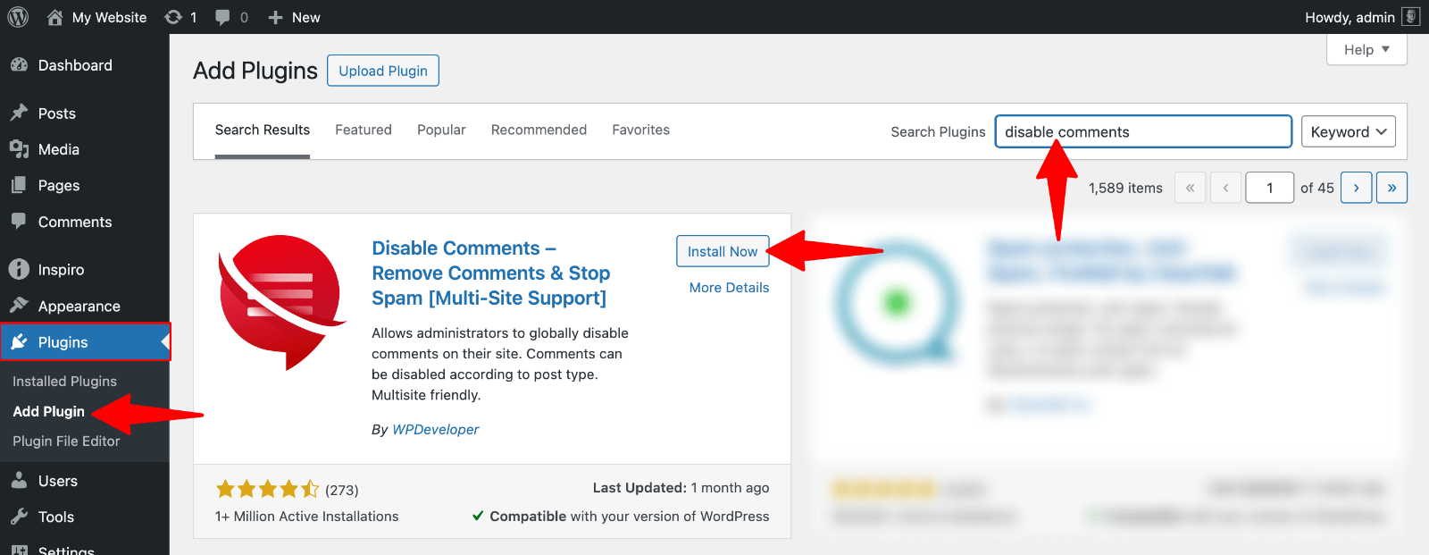Click the comments bubble in the admin bar
The image size is (1429, 555).
click(x=223, y=17)
